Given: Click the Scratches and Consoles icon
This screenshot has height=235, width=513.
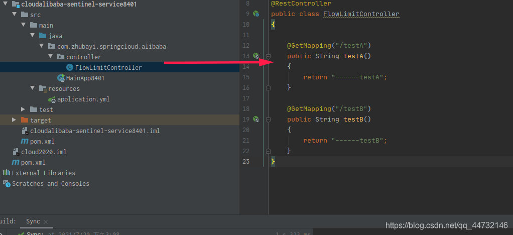Looking at the screenshot, I should (7, 183).
